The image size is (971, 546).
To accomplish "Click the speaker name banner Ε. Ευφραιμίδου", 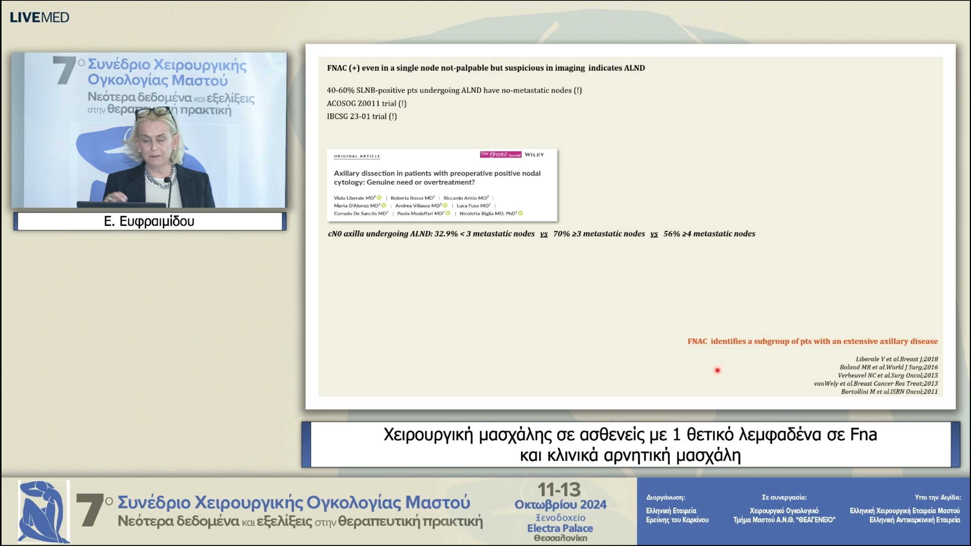I will coord(149,221).
